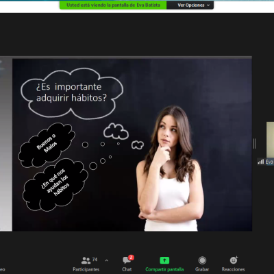Open the Participantes panel icon

pos(86,260)
